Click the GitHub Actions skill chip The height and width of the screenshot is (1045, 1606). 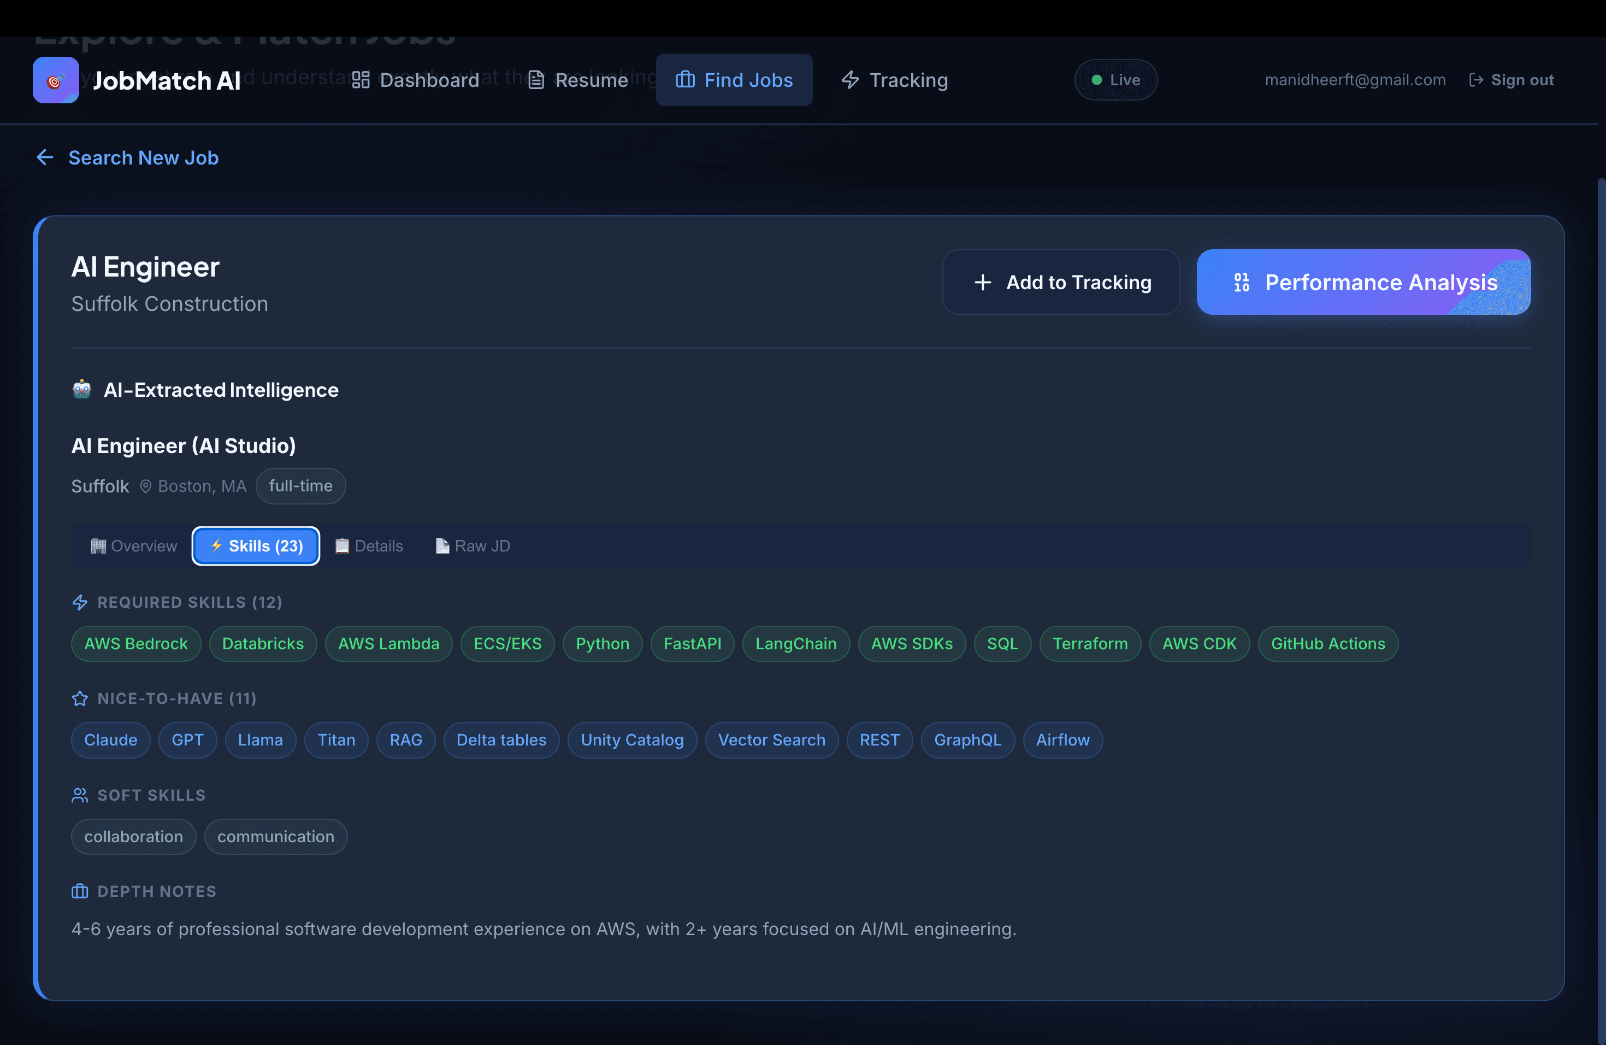pyautogui.click(x=1329, y=644)
